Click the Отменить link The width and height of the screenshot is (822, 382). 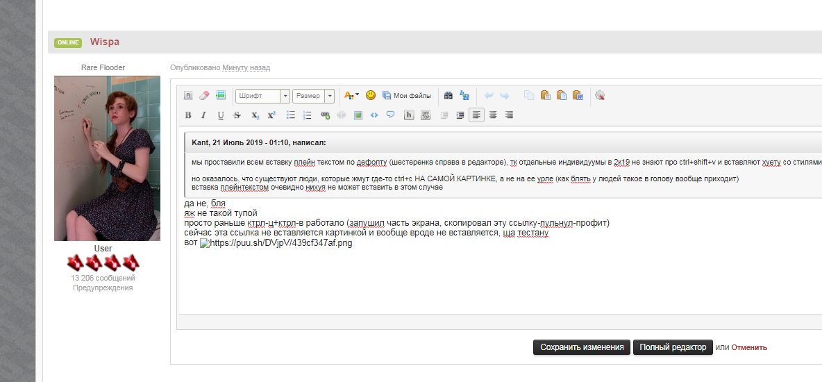tap(749, 347)
